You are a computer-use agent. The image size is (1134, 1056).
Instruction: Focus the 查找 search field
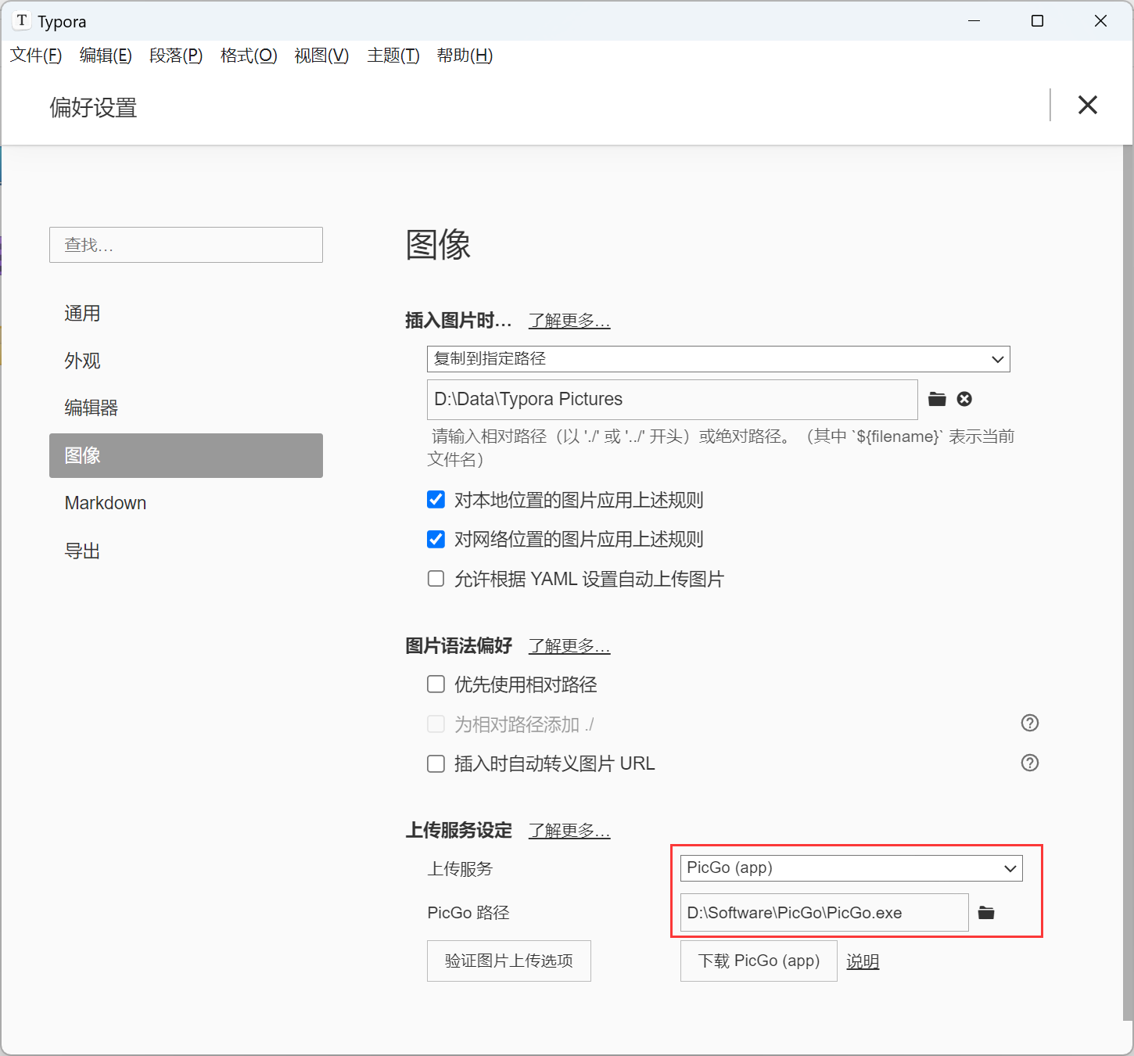click(x=186, y=245)
